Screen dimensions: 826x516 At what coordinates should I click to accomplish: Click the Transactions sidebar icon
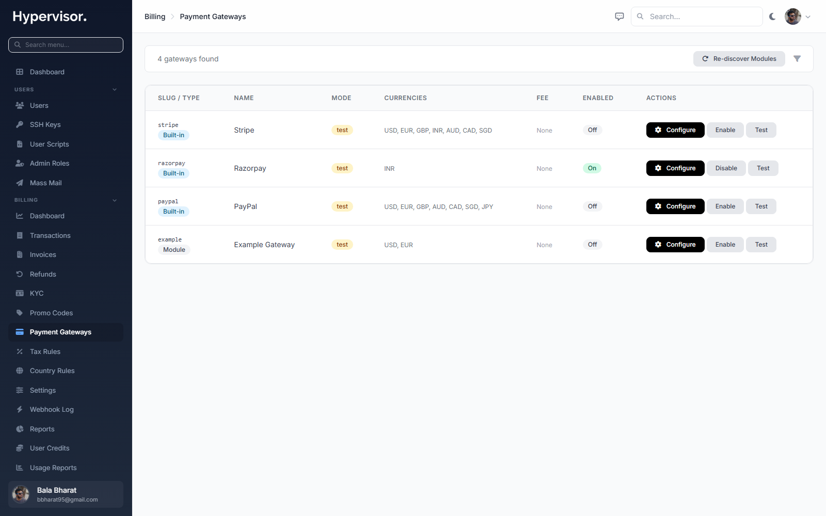coord(20,235)
